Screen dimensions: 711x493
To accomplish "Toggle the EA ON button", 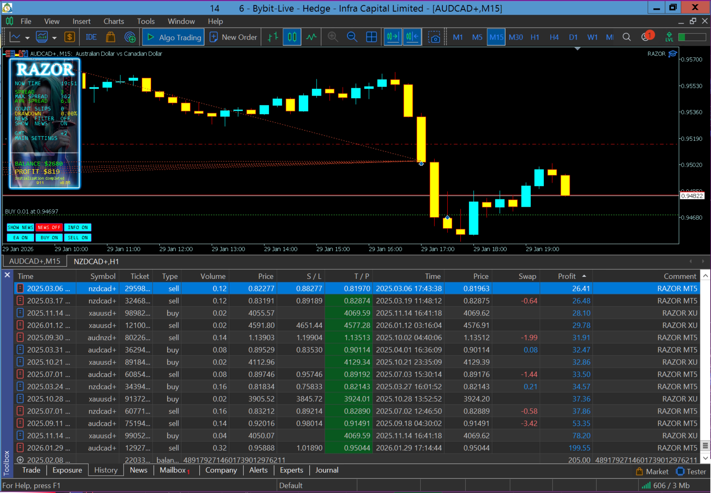I will [x=20, y=238].
